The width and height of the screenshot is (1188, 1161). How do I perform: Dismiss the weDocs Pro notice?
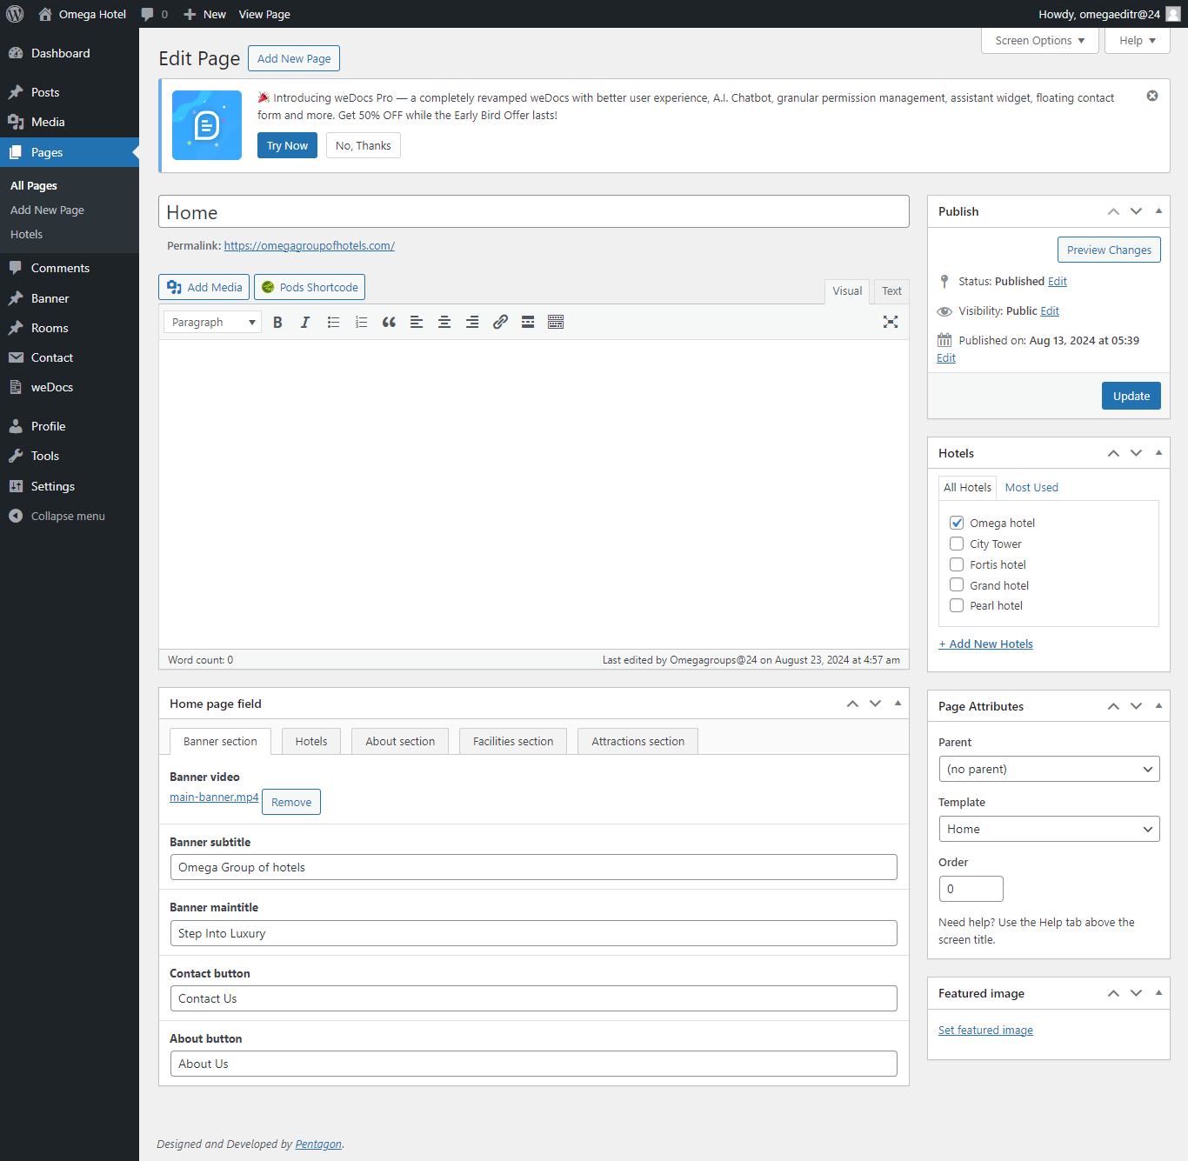(1151, 97)
